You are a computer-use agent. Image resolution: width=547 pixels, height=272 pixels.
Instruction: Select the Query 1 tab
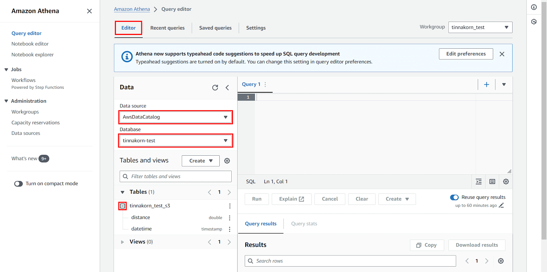click(x=251, y=84)
